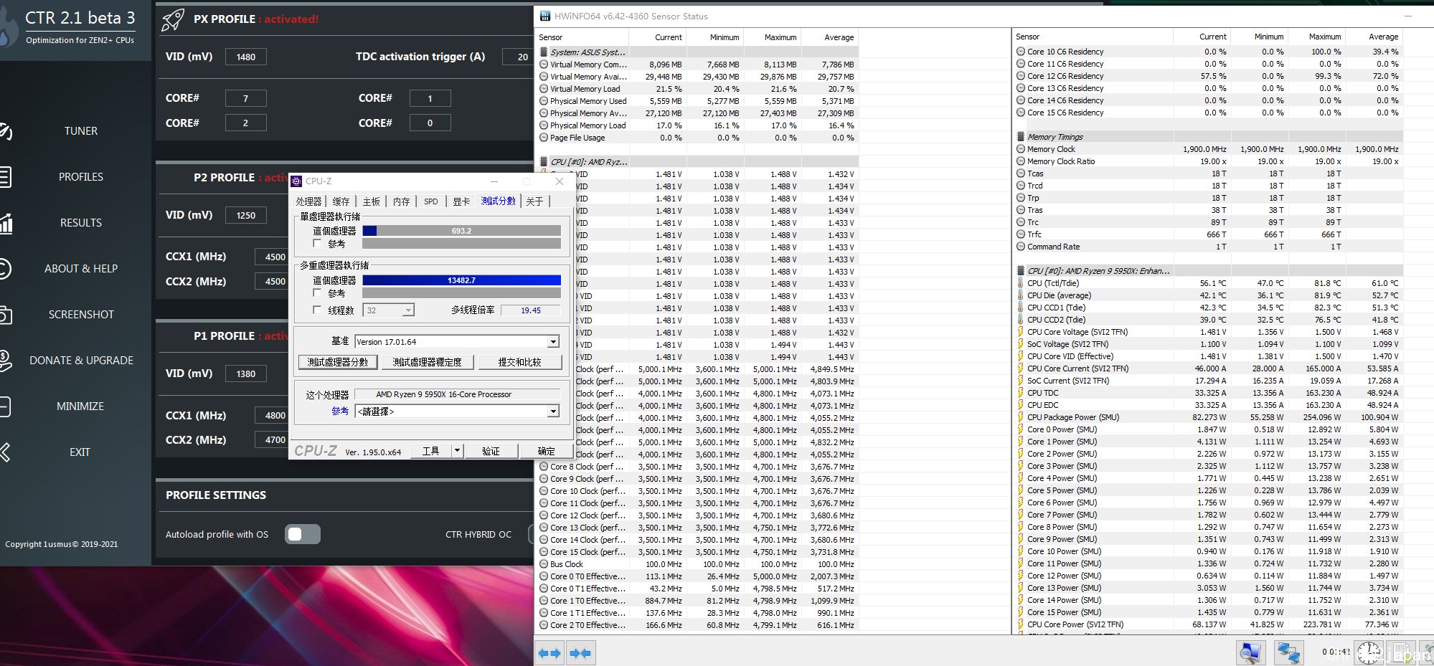The image size is (1434, 666).
Task: Click the network computers icon in HWiNFO
Action: [1288, 653]
